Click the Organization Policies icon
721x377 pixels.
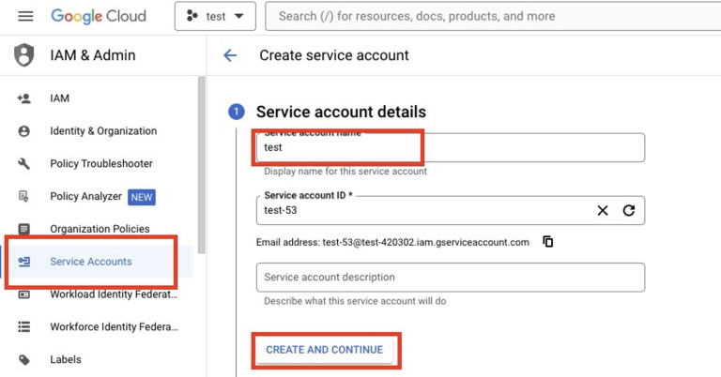click(24, 229)
